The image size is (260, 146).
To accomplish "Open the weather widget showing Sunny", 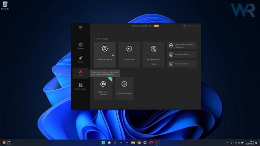I will click(7, 143).
